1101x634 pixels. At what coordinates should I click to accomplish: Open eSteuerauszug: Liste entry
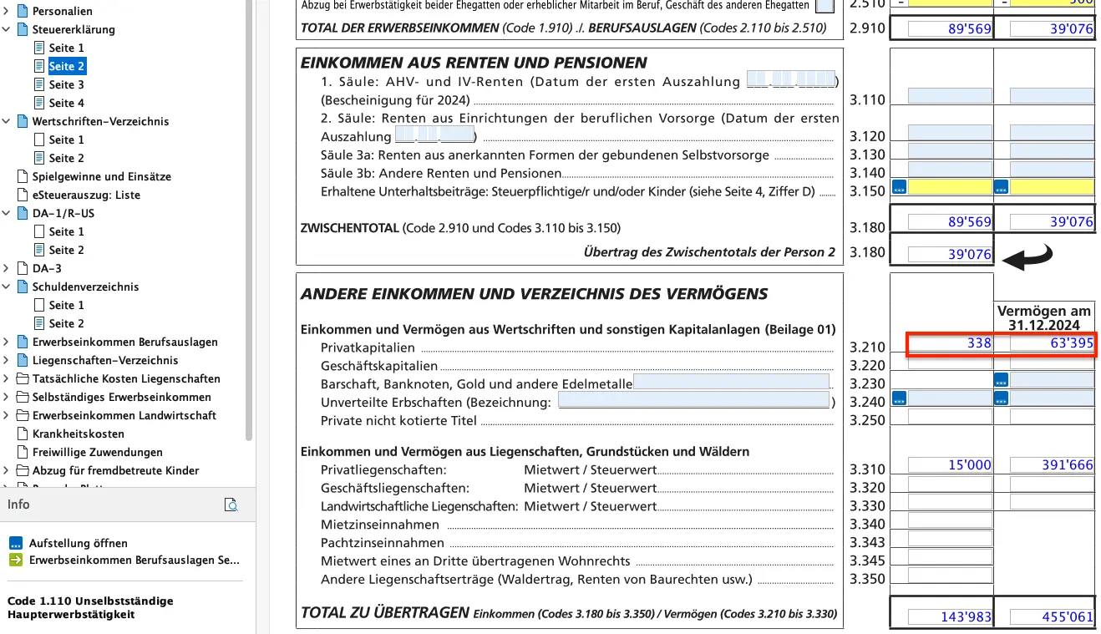pos(86,195)
